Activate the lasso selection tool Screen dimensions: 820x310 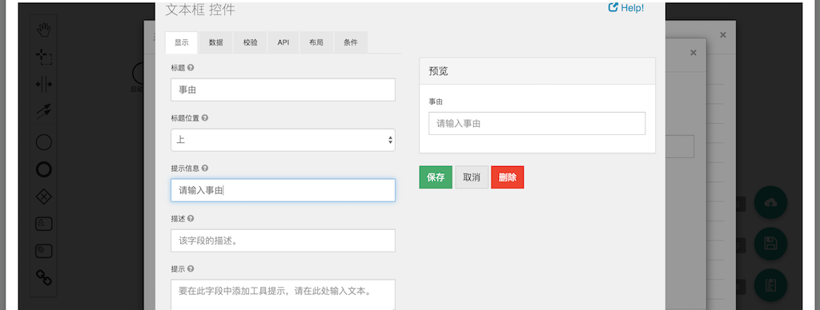tap(43, 57)
